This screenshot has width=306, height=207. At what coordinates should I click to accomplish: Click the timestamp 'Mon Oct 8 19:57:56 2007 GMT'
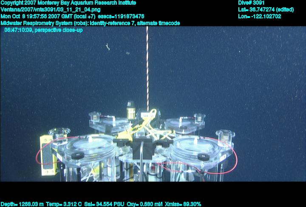click(x=37, y=16)
